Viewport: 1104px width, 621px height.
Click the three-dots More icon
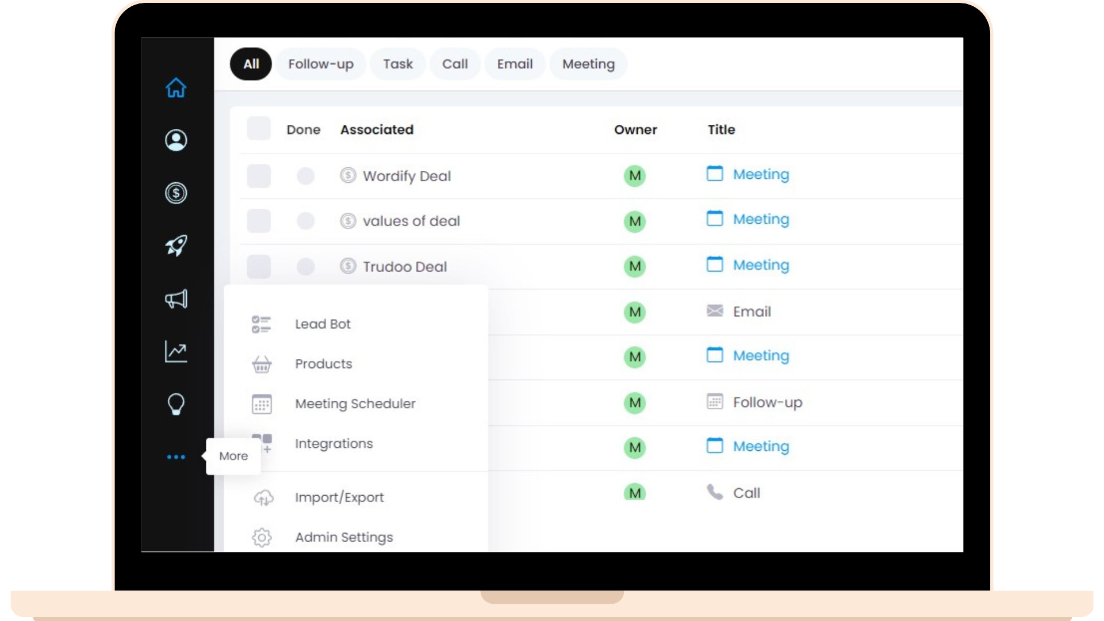pyautogui.click(x=176, y=457)
